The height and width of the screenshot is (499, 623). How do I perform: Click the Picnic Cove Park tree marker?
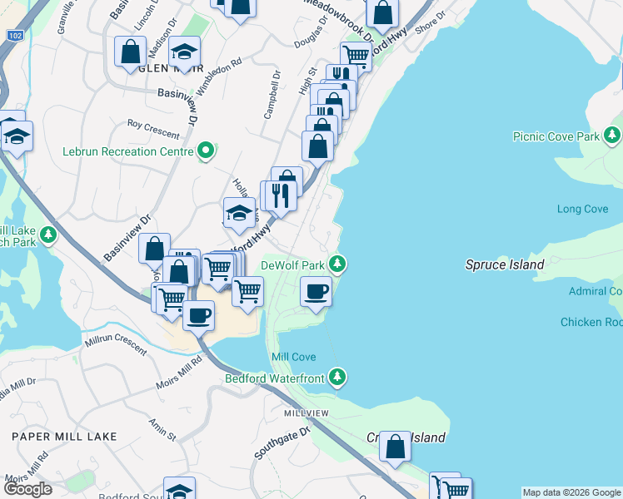tap(612, 136)
